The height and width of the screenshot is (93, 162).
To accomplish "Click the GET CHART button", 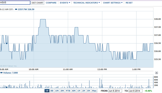I will 37,3.
